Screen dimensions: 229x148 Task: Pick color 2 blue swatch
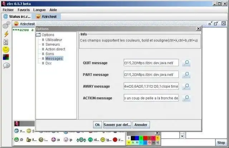point(137,138)
